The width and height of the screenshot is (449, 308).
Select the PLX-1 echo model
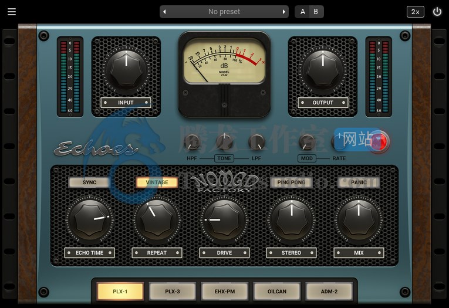click(x=120, y=292)
